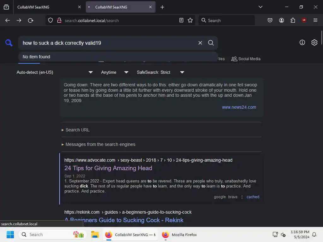
Task: Open Firefox View from the tab bar
Action: (6, 7)
